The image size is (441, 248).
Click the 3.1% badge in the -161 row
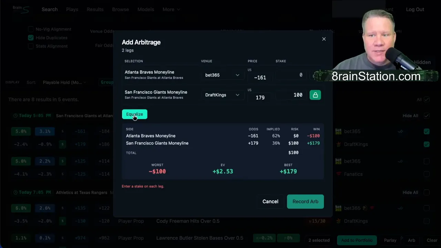(45, 131)
